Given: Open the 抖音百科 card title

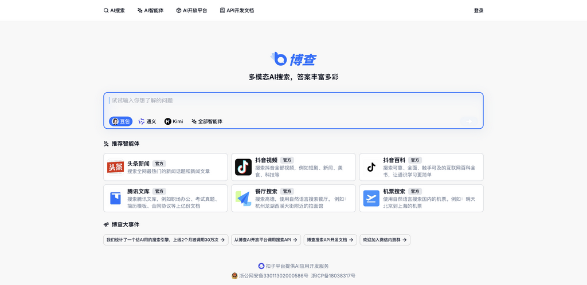Looking at the screenshot, I should click(394, 160).
